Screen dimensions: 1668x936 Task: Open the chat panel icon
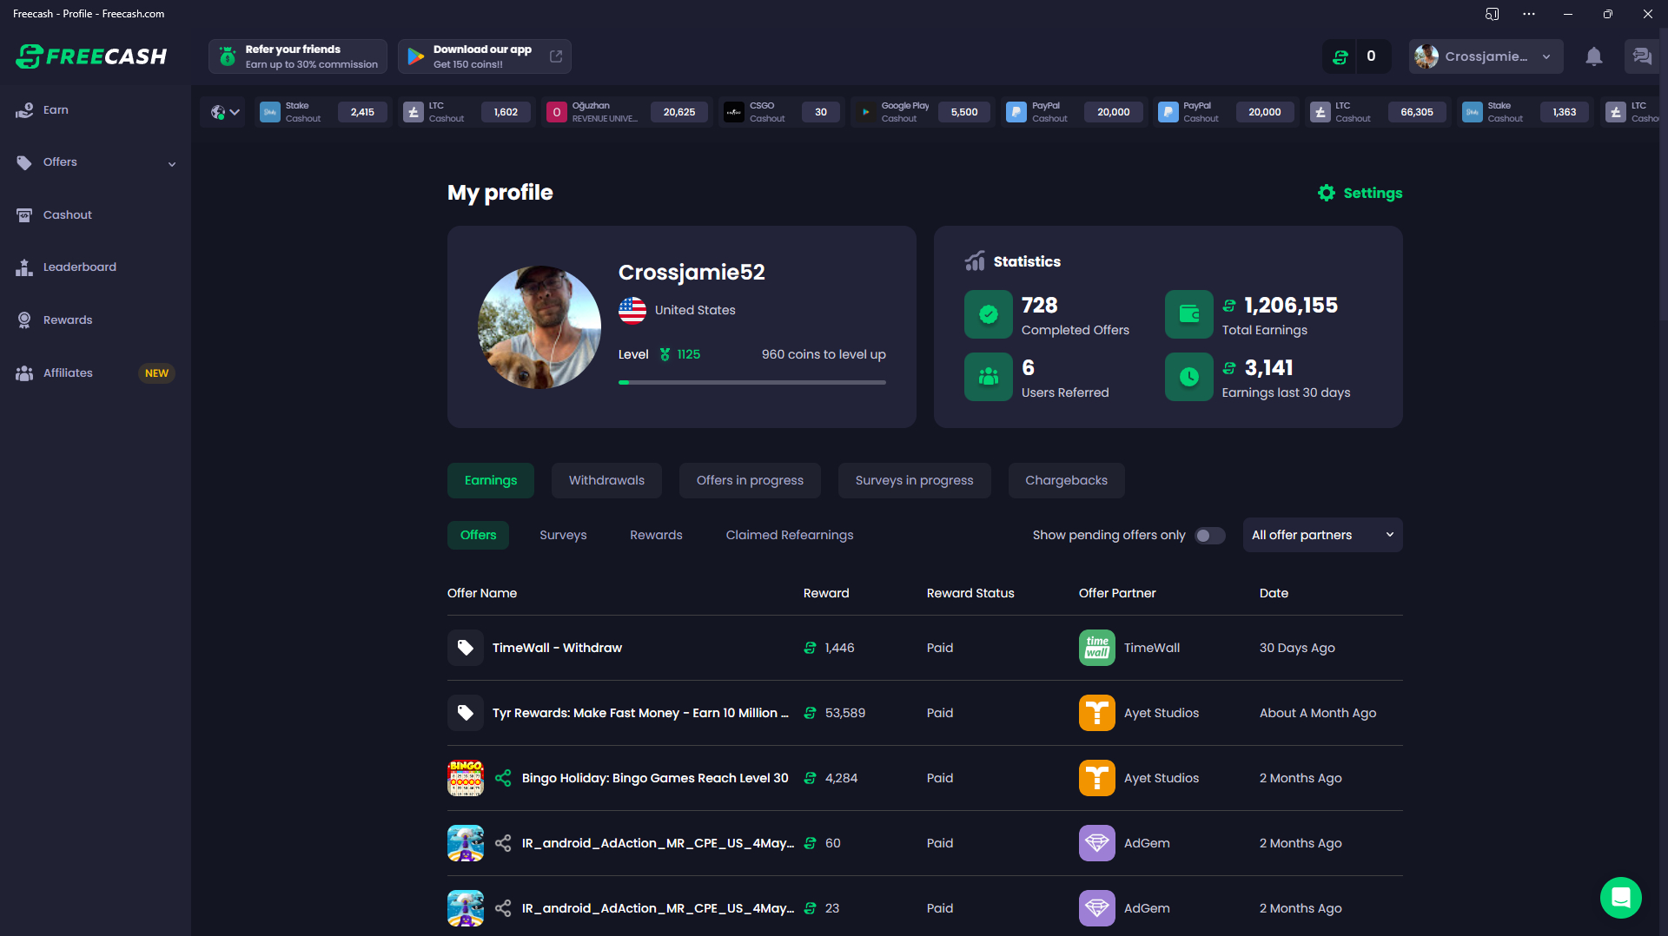point(1641,57)
